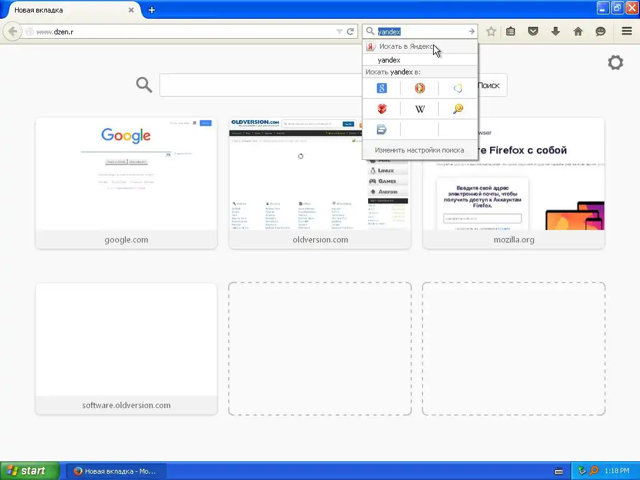Open the google.com tile thumbnail

pos(126,174)
